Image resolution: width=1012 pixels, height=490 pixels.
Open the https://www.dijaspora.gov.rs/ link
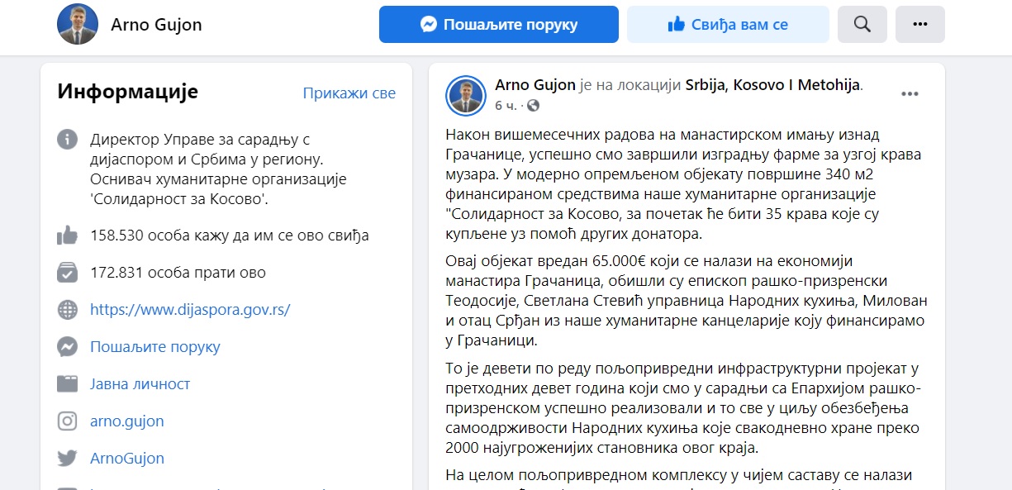point(190,310)
